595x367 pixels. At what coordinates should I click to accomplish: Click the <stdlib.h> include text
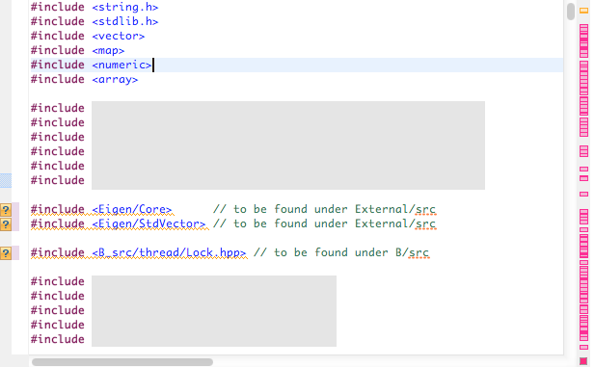pos(124,21)
